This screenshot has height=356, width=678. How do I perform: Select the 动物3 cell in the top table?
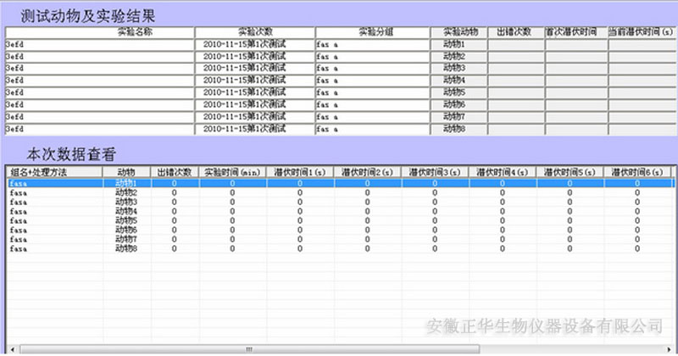click(459, 69)
